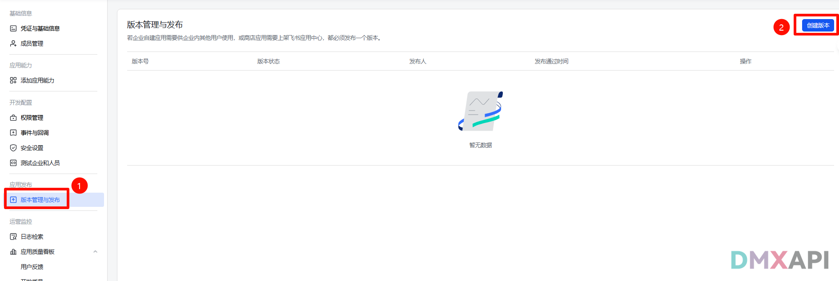Image resolution: width=839 pixels, height=281 pixels.
Task: Click the 应用能力 section label
Action: (21, 65)
